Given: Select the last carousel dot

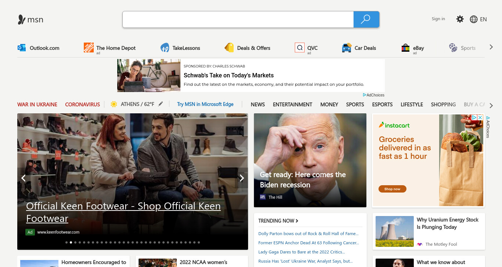Looking at the screenshot, I should 199,242.
